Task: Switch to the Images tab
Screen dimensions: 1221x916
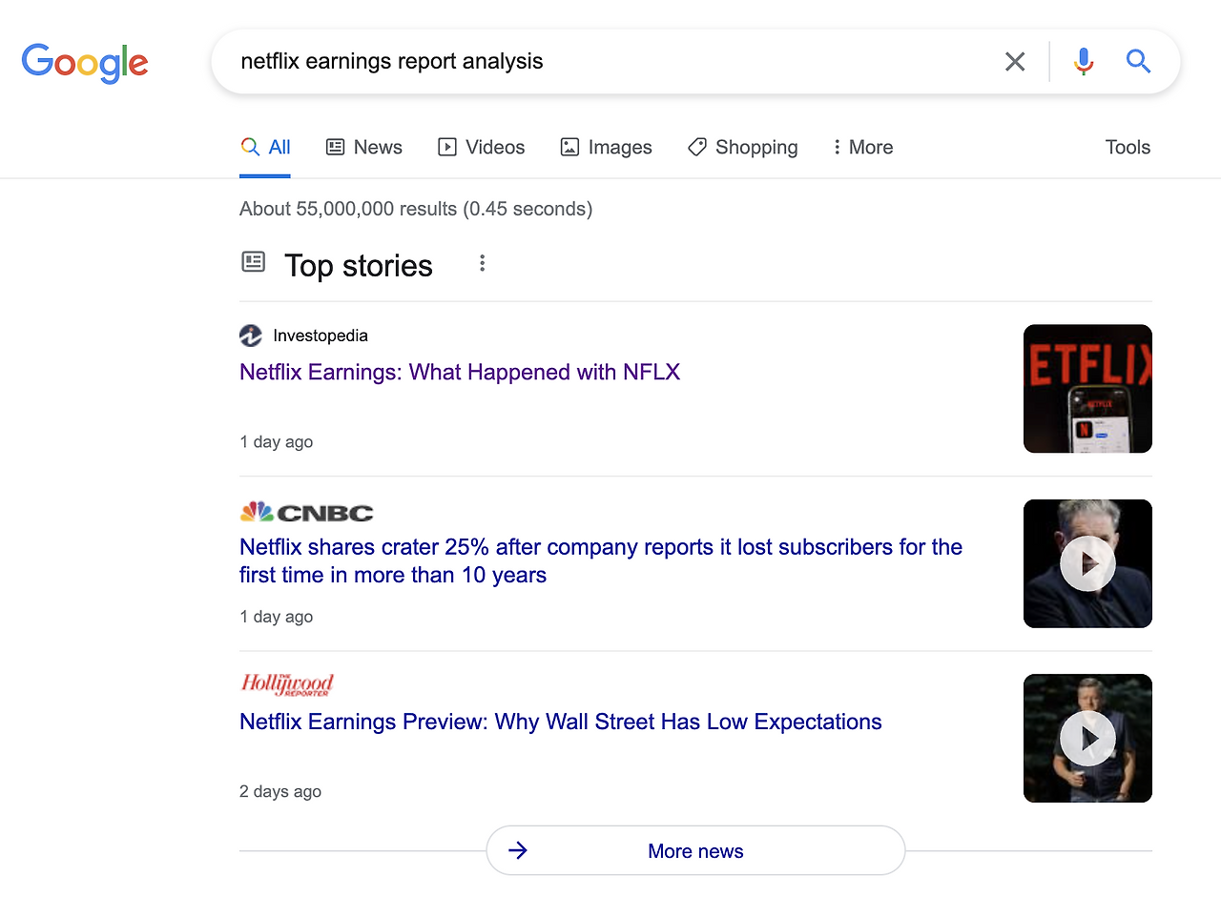Action: pos(607,148)
